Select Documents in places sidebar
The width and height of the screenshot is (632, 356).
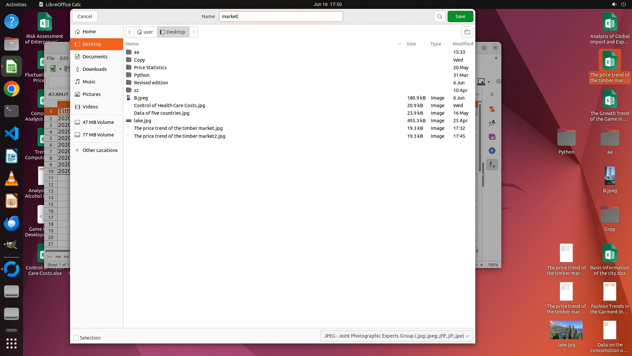tap(95, 57)
